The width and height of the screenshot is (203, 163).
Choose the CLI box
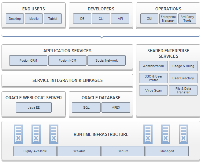pos(101,19)
